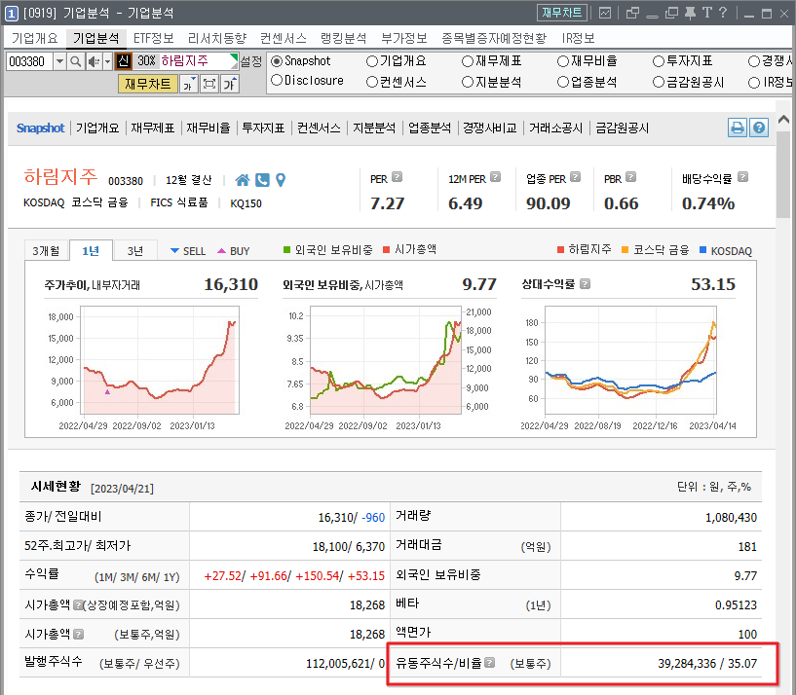Click the 신 badge before 하림지주

pos(124,61)
